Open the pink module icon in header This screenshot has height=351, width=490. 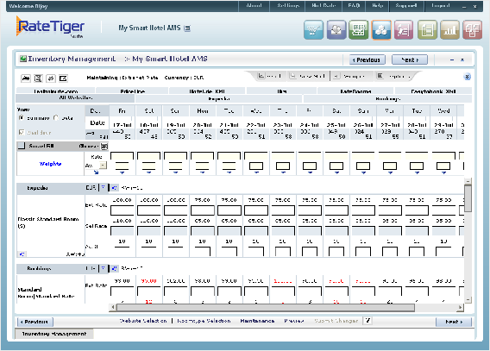pos(404,30)
